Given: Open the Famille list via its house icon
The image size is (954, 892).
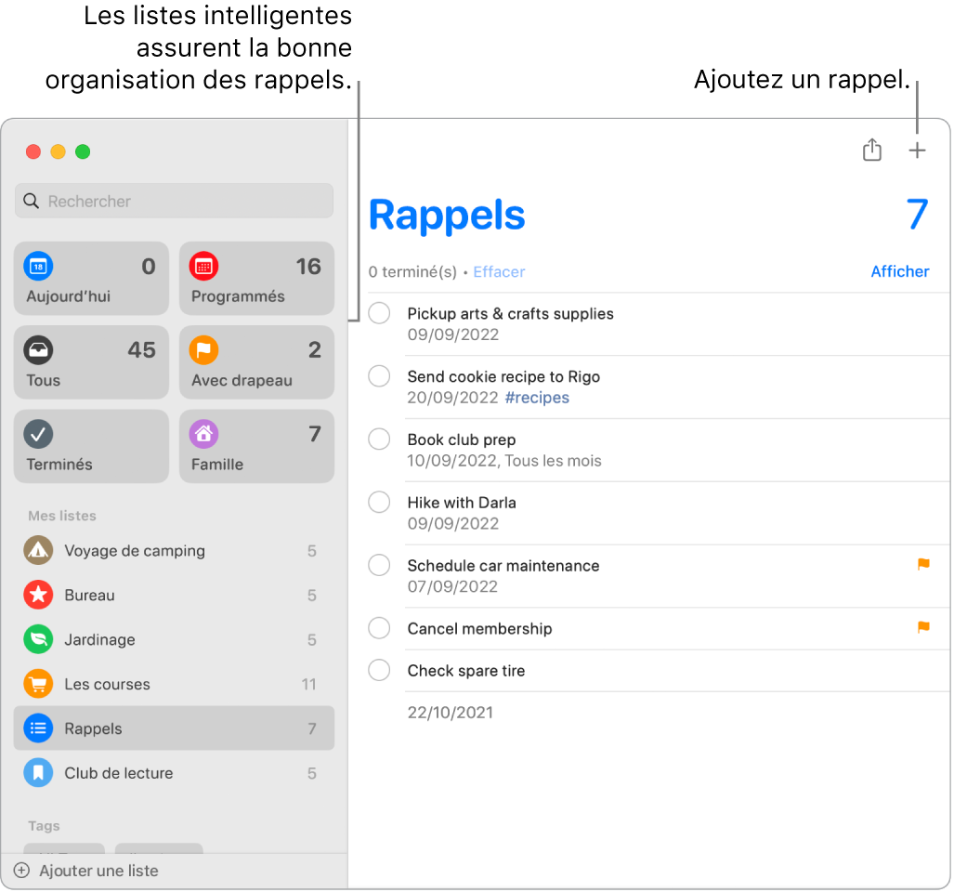Looking at the screenshot, I should coord(203,434).
